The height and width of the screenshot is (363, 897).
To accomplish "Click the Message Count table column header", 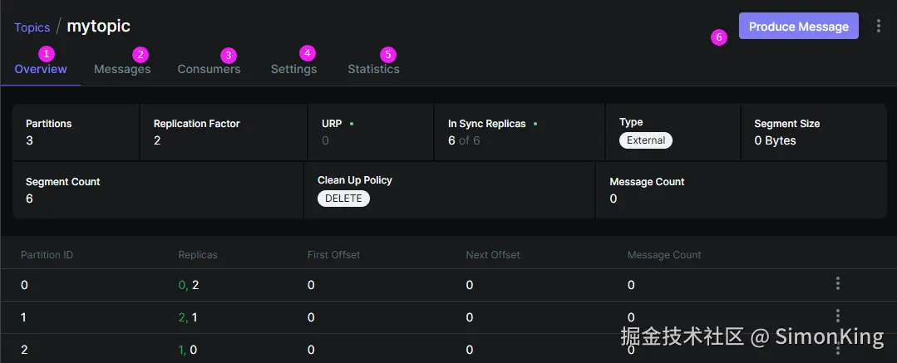I will click(x=664, y=254).
